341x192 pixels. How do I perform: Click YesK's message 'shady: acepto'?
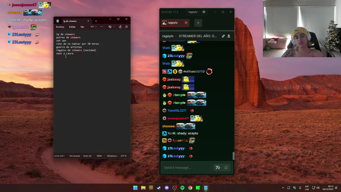tap(188, 133)
